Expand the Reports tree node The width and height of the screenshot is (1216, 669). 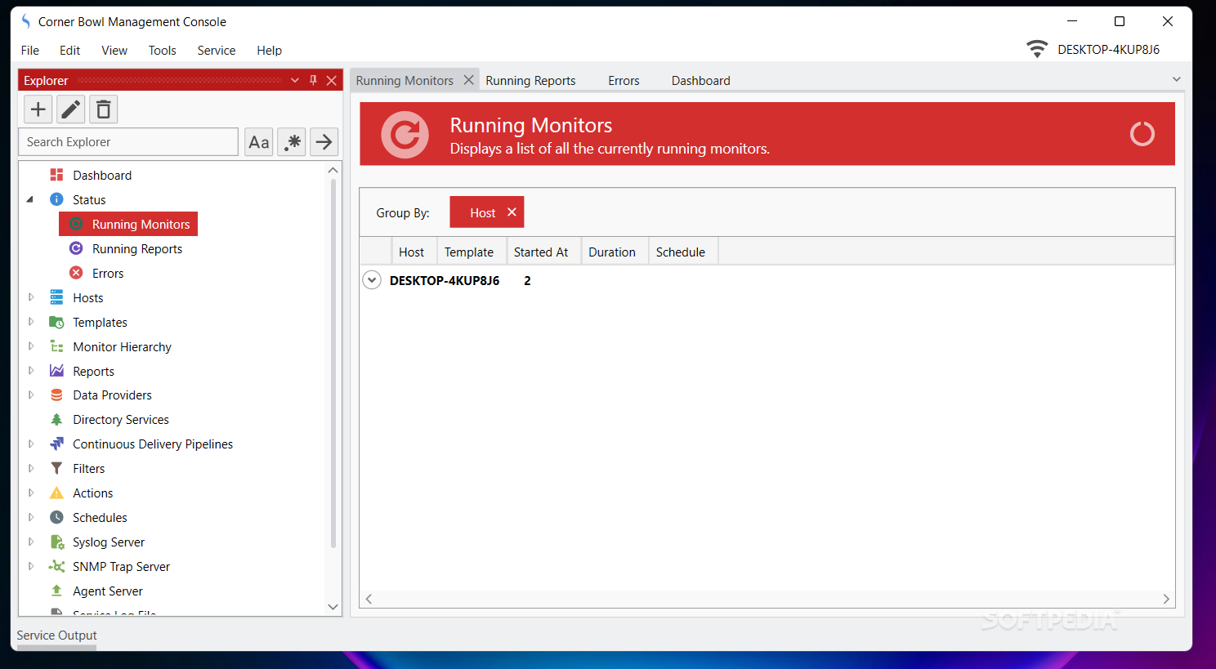pyautogui.click(x=31, y=371)
